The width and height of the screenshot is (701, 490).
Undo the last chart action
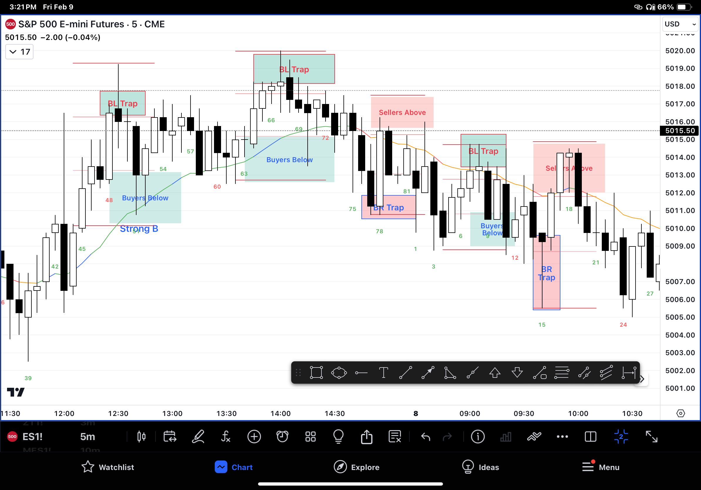tap(425, 437)
